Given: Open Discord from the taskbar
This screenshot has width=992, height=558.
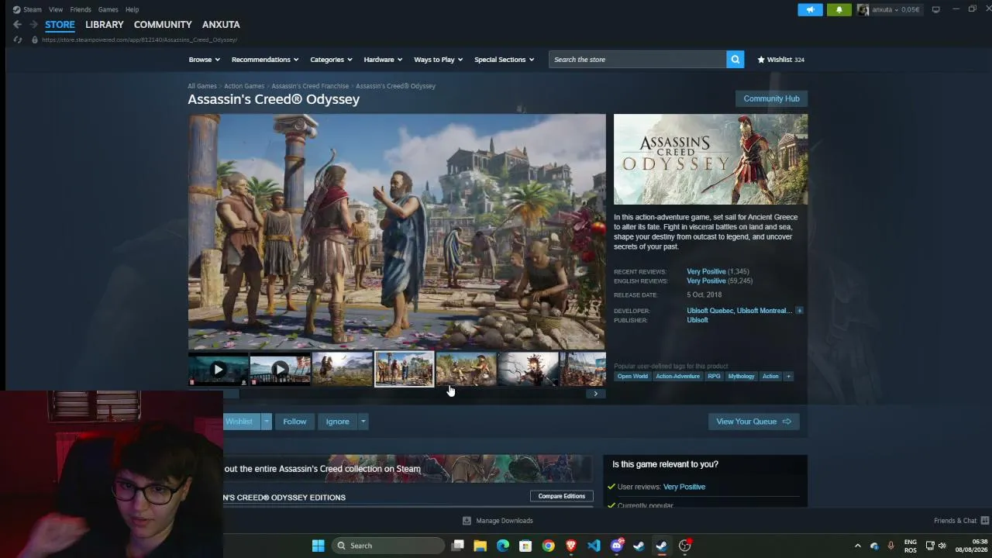Looking at the screenshot, I should [x=617, y=546].
